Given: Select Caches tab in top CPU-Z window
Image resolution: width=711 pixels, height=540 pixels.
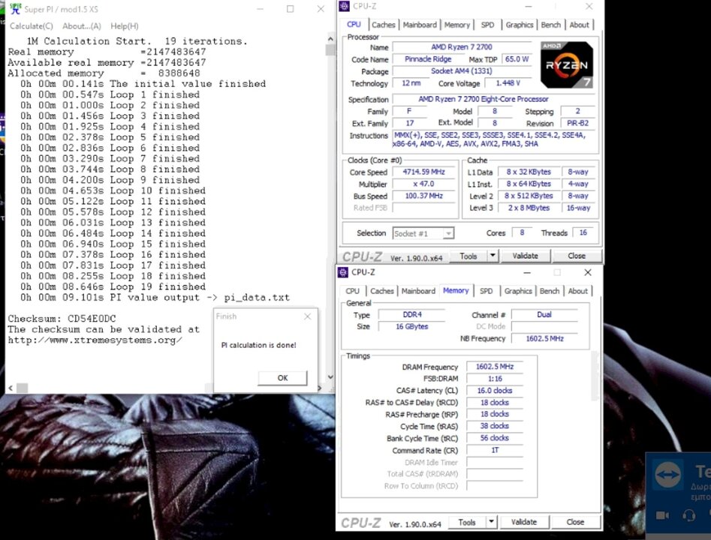Looking at the screenshot, I should pos(384,25).
